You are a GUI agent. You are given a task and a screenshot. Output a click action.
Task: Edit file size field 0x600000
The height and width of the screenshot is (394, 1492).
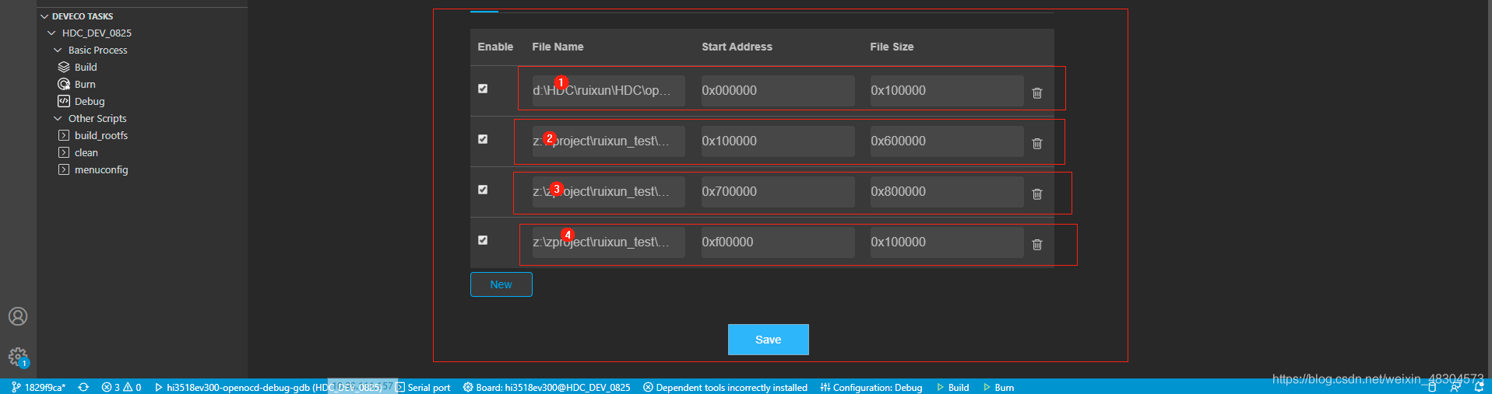pyautogui.click(x=947, y=141)
